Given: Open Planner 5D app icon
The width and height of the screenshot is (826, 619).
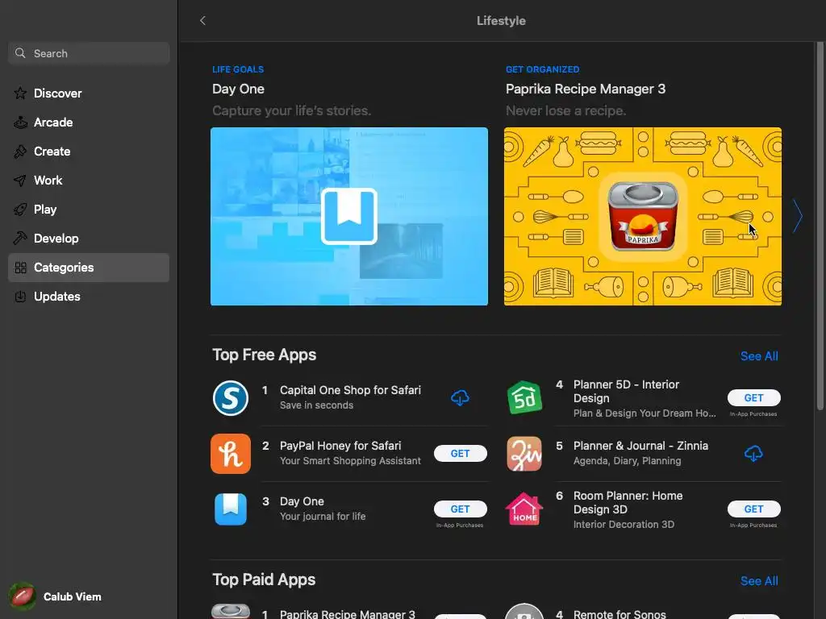Looking at the screenshot, I should (524, 398).
